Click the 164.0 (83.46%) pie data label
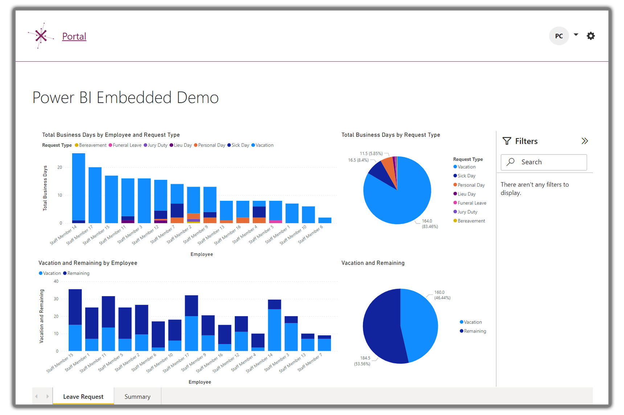This screenshot has height=415, width=624. point(430,224)
